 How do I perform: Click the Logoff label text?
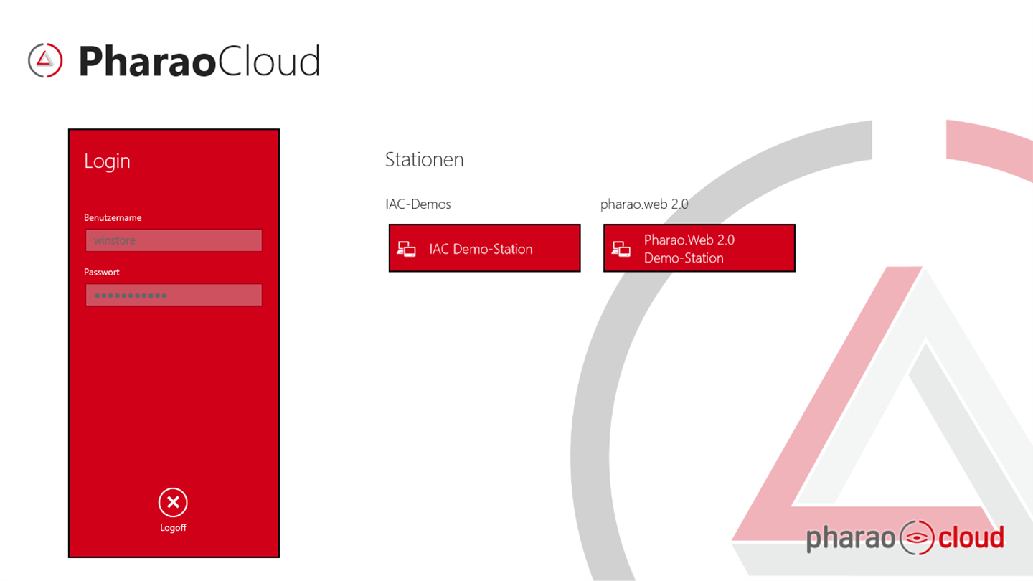tap(173, 528)
